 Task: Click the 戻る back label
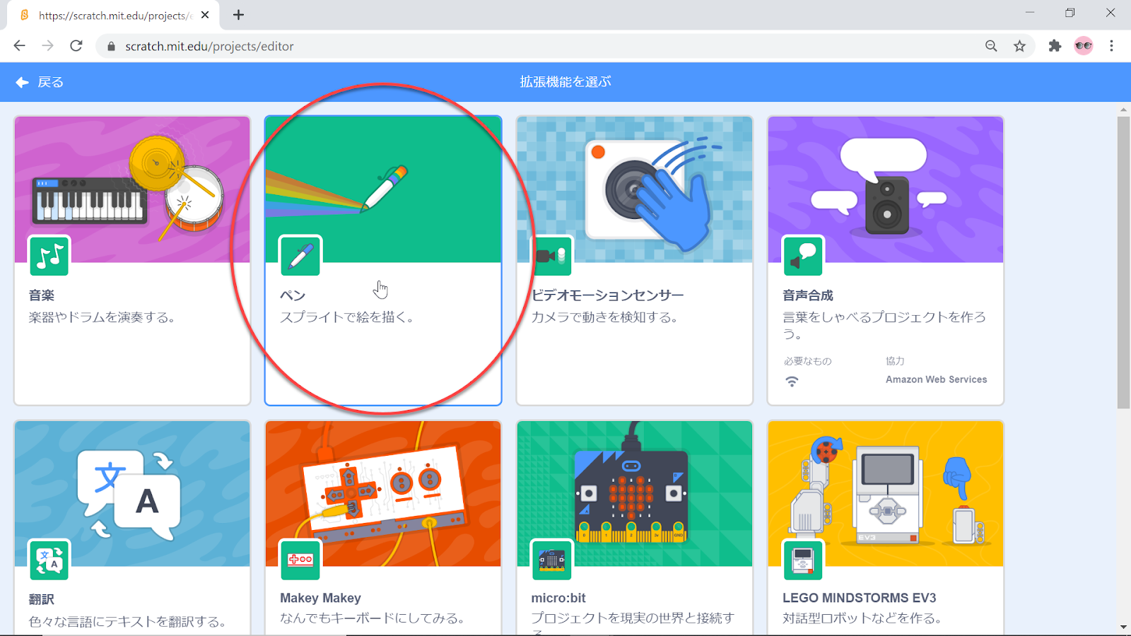[x=50, y=82]
